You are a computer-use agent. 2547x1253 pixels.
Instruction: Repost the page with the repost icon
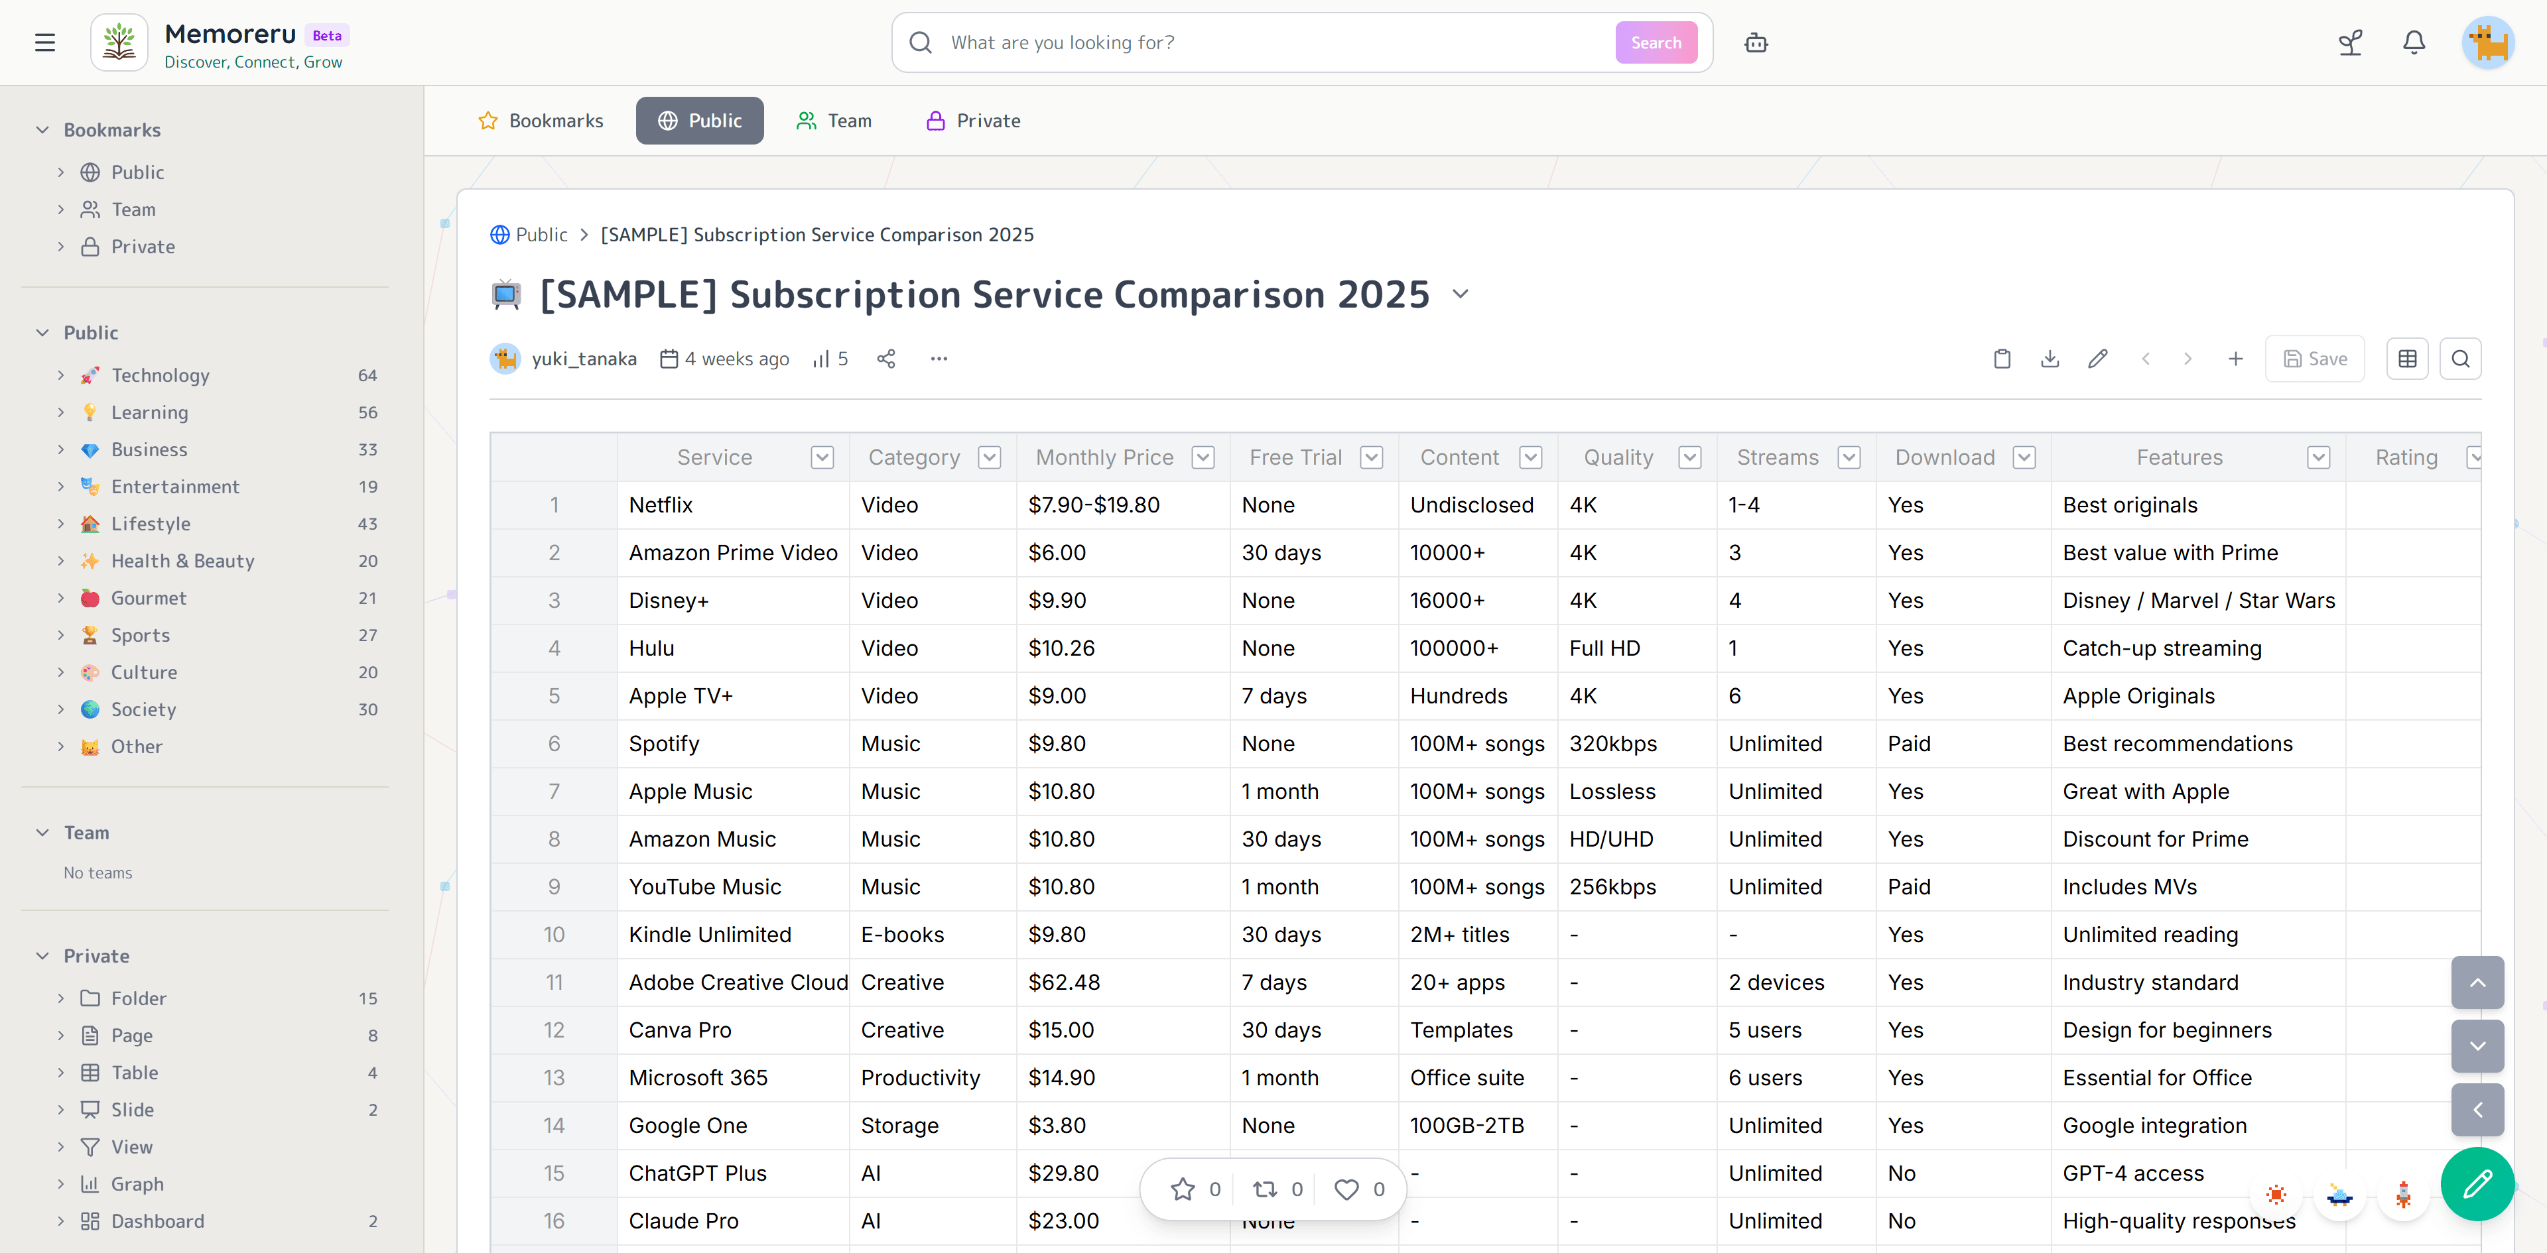(x=1265, y=1189)
